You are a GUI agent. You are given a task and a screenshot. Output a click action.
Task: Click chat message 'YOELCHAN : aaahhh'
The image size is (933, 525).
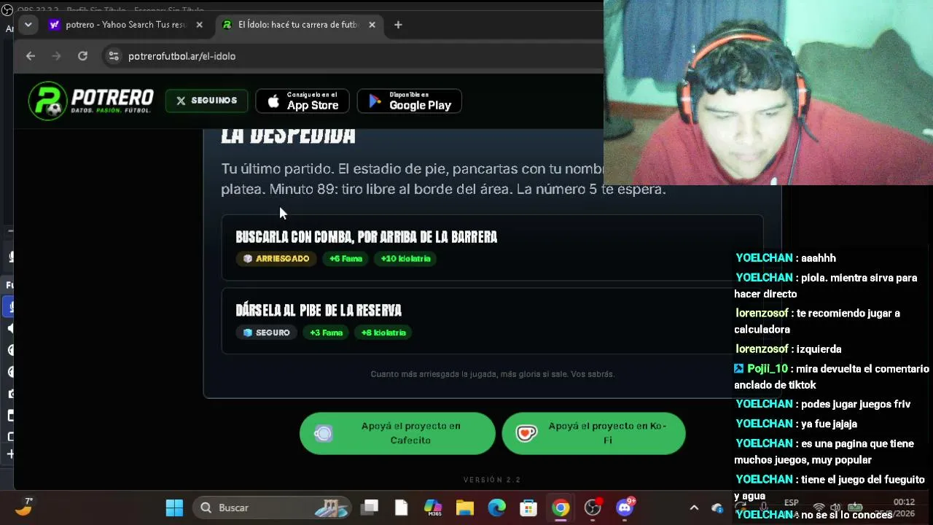(x=786, y=258)
